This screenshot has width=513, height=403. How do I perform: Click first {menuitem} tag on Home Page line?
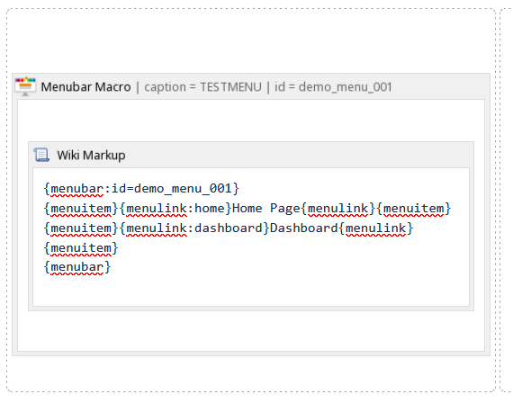[x=81, y=209]
